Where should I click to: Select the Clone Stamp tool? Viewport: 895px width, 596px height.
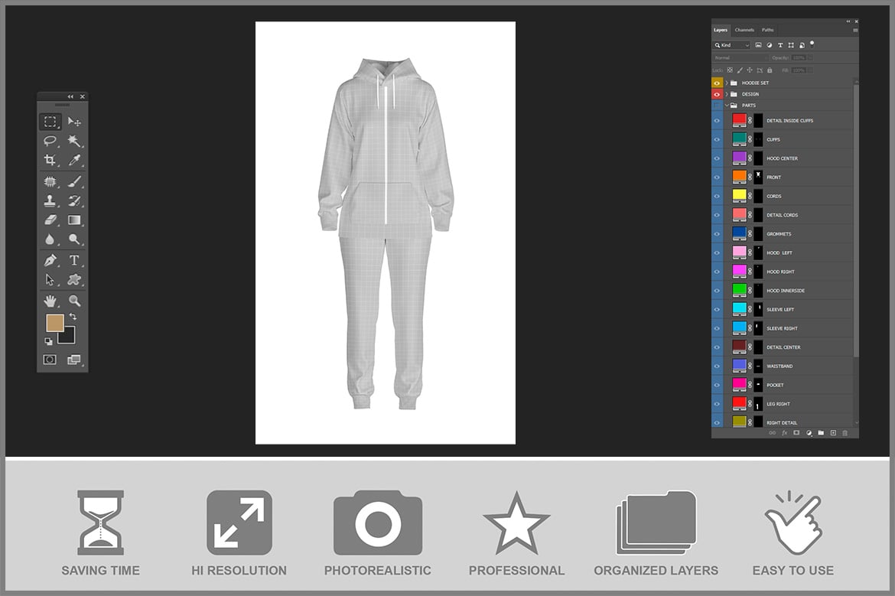(x=50, y=200)
